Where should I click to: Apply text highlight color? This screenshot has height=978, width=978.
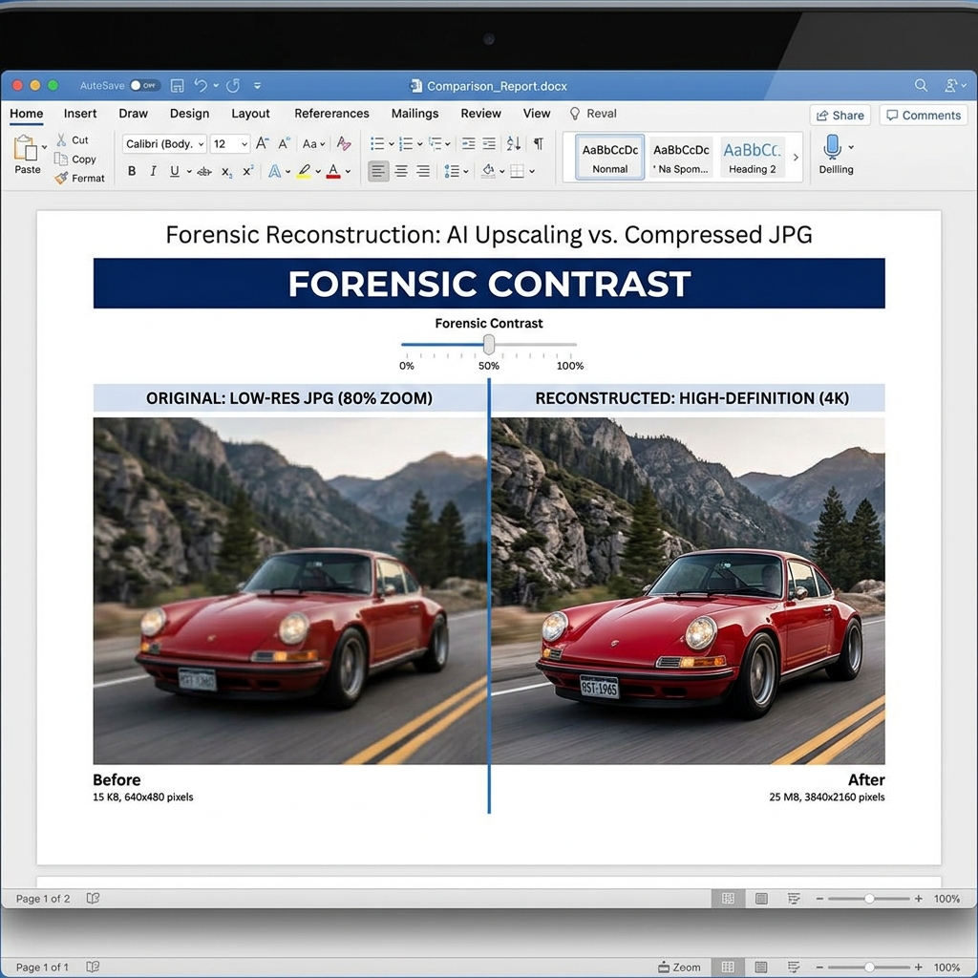click(x=304, y=172)
